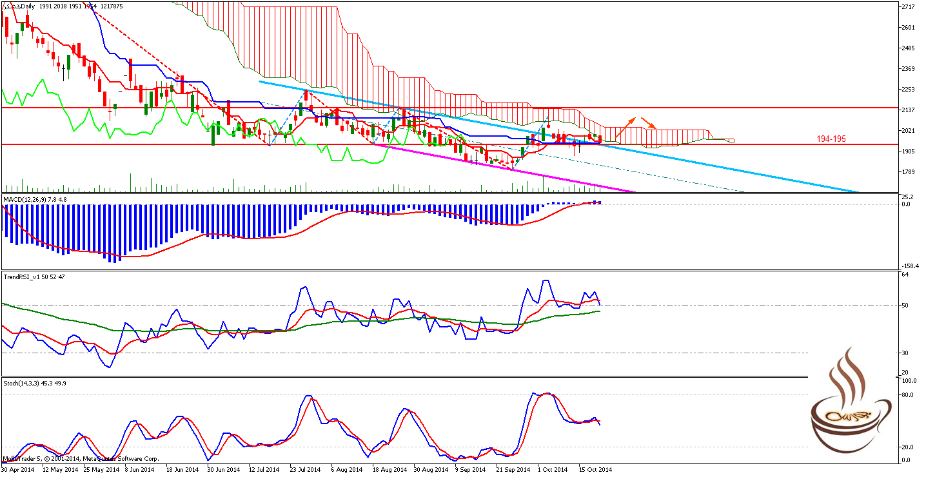Select the 30 Apr 2014 date label
This screenshot has width=926, height=477.
pos(19,470)
